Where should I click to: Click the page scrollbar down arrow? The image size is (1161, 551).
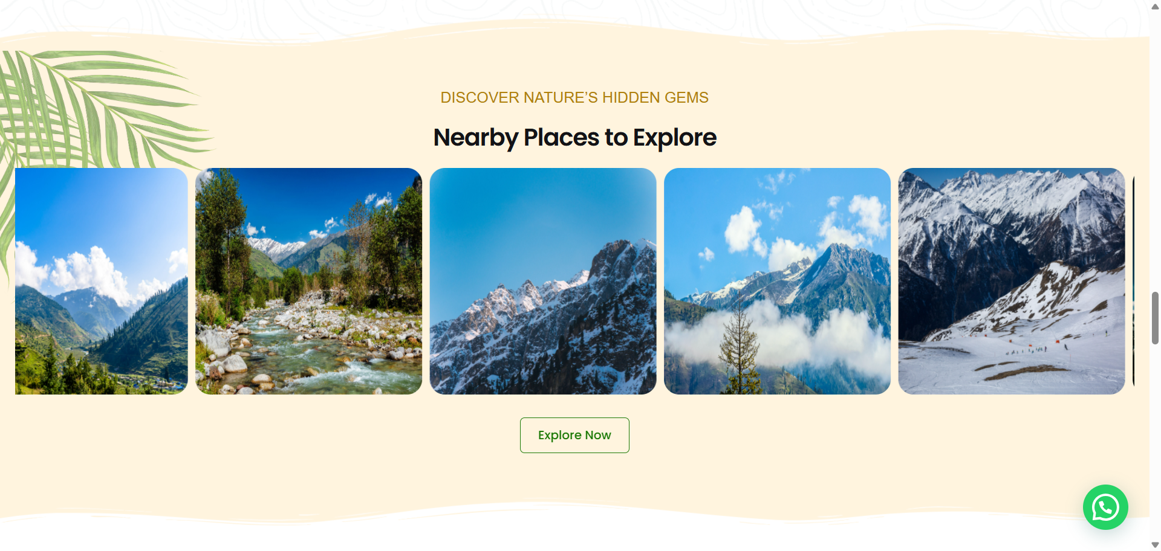(x=1155, y=545)
